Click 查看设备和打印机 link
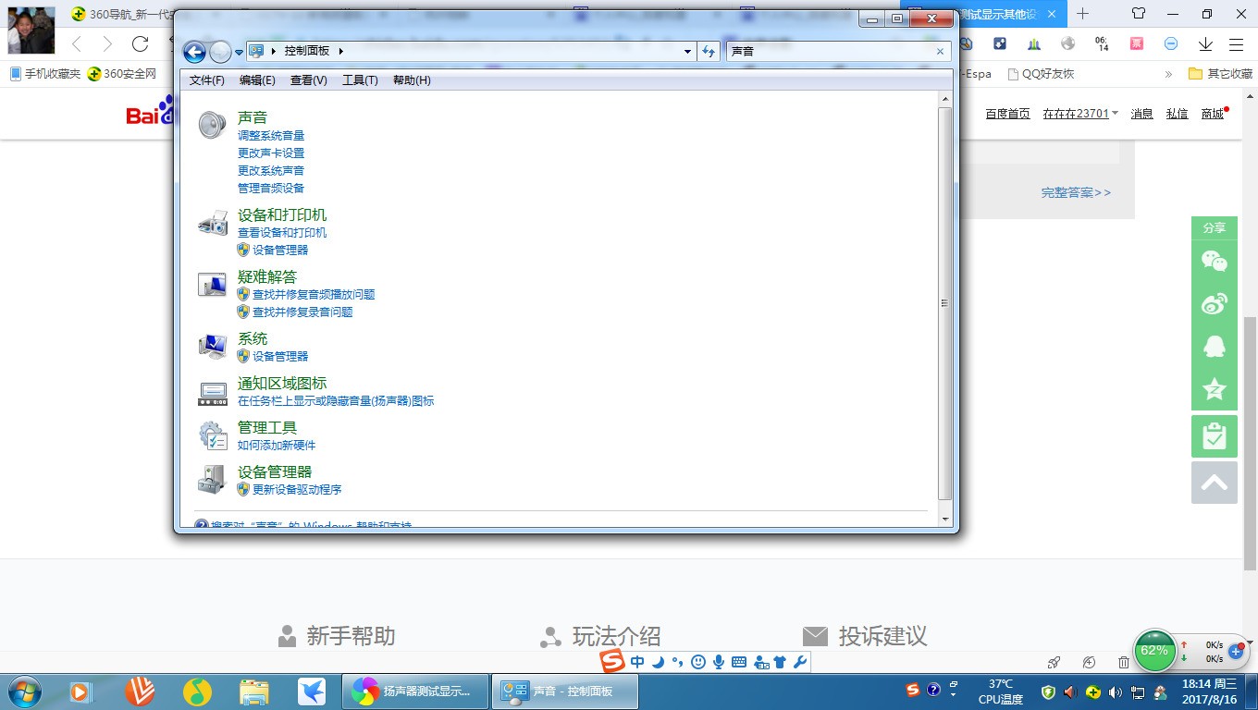This screenshot has width=1258, height=710. (x=282, y=233)
